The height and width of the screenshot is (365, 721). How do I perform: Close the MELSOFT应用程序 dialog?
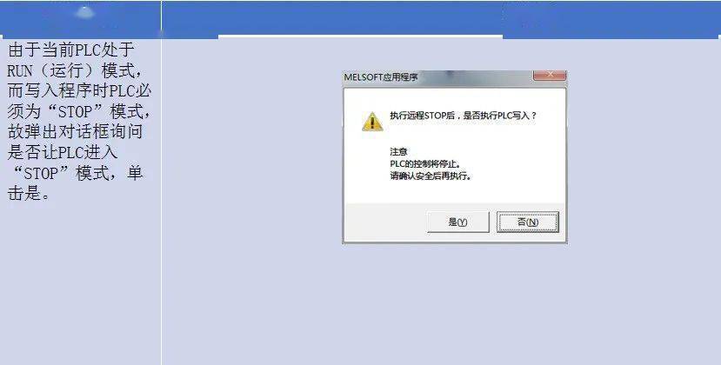point(549,75)
